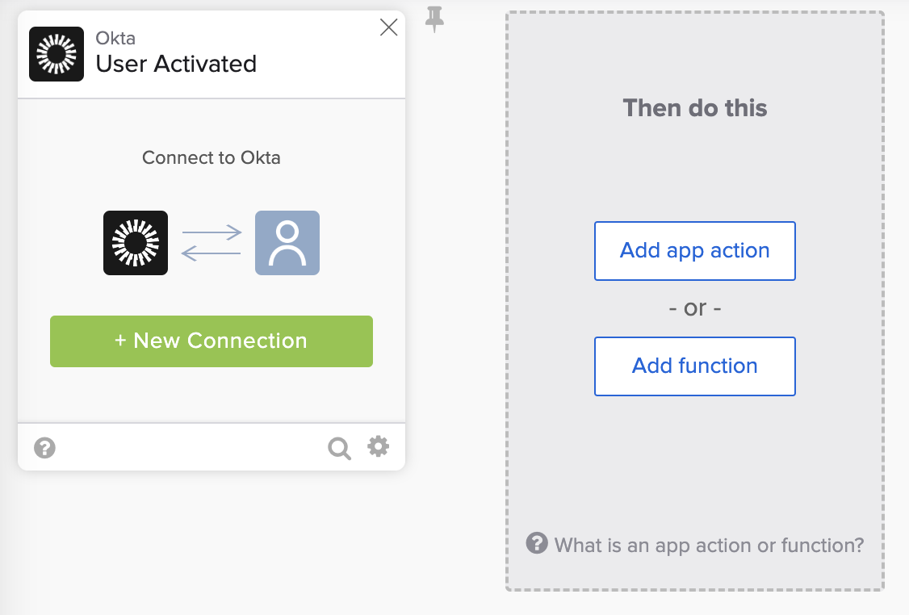This screenshot has width=909, height=615.
Task: Open card settings via the gear icon
Action: (378, 446)
